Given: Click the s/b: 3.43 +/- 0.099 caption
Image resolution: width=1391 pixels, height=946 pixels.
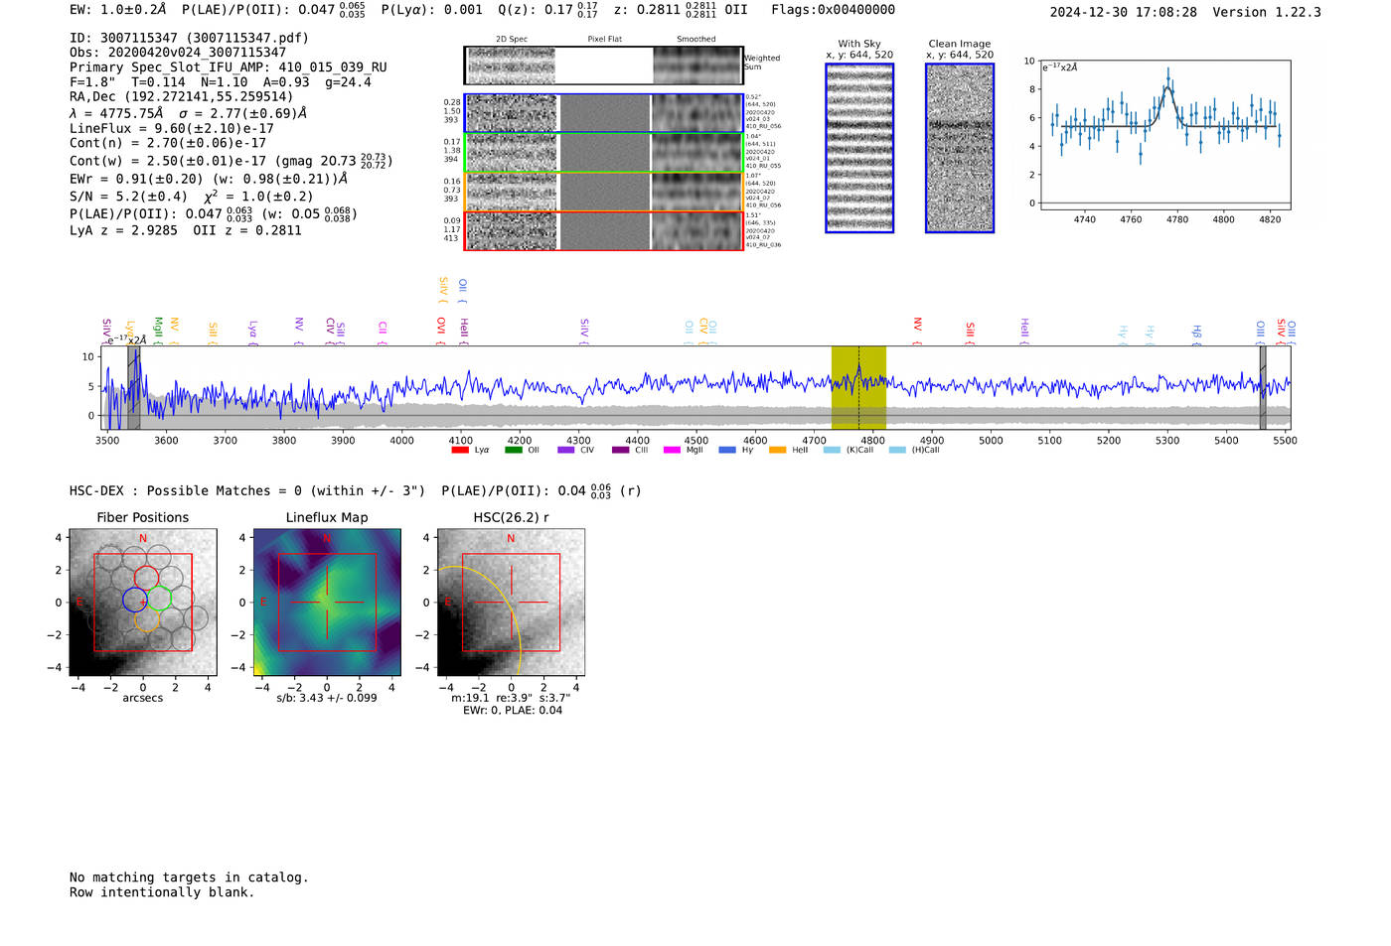Looking at the screenshot, I should pos(327,698).
